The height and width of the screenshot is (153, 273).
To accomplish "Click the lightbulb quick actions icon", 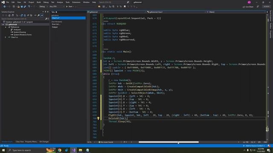I will [98, 118].
